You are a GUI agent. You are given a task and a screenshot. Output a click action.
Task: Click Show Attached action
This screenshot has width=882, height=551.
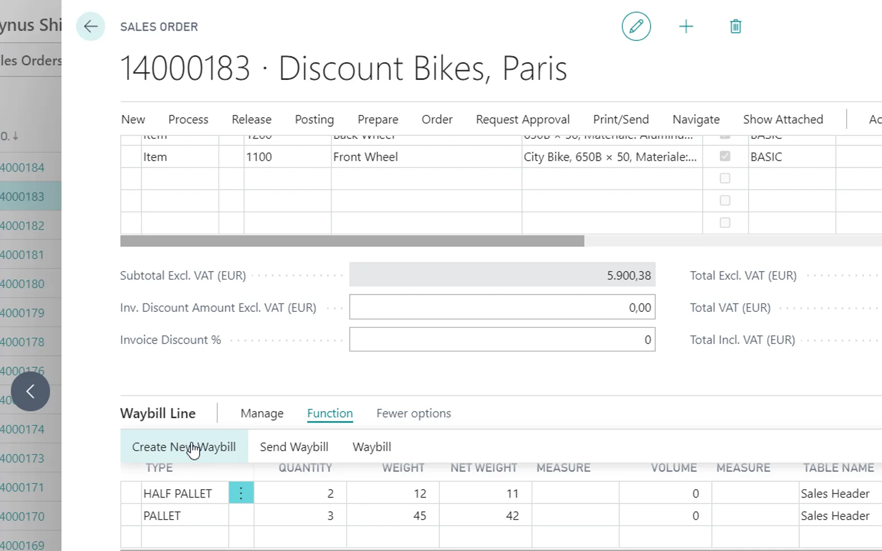click(x=783, y=120)
